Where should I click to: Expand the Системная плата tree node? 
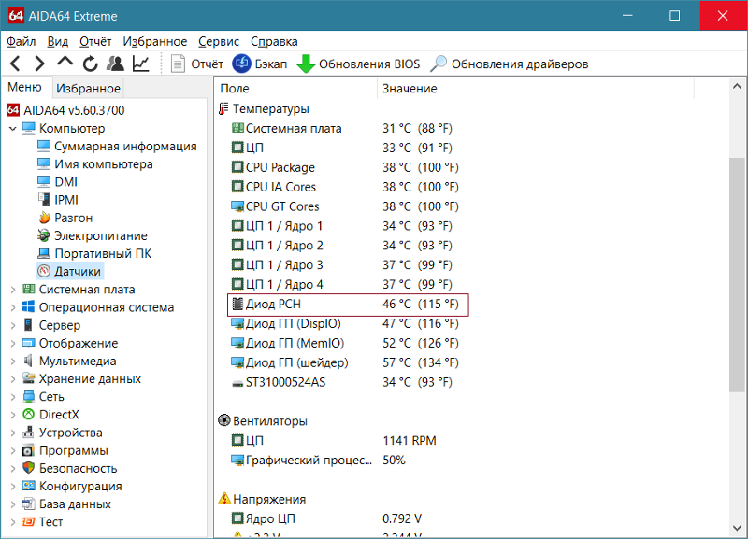point(13,290)
